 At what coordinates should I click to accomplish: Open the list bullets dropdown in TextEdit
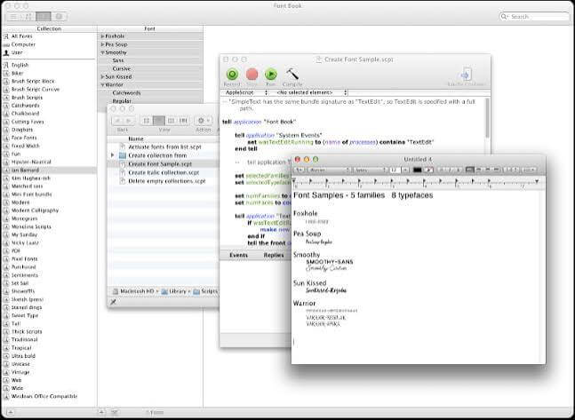point(529,170)
